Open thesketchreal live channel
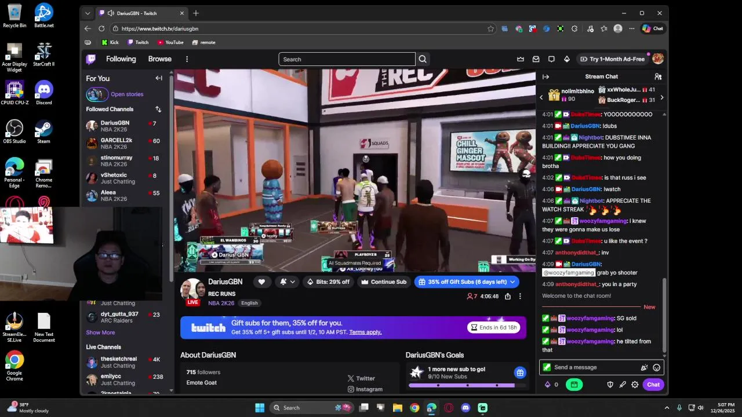The width and height of the screenshot is (742, 417). (124, 362)
